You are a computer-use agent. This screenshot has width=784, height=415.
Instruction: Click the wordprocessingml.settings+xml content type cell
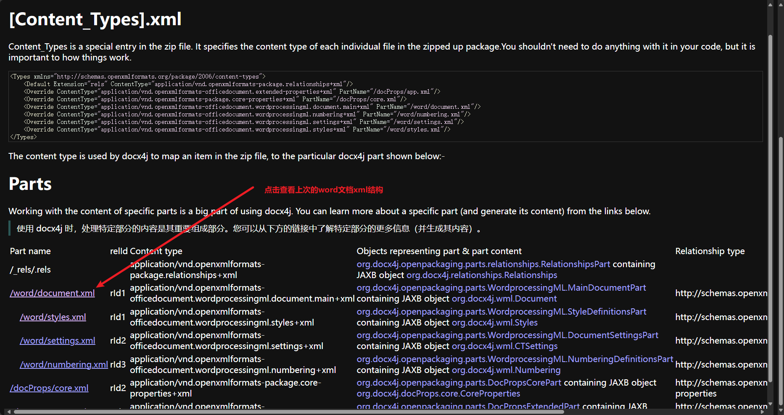click(227, 341)
